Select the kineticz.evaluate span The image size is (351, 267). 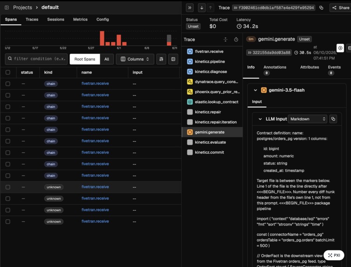tap(212, 142)
